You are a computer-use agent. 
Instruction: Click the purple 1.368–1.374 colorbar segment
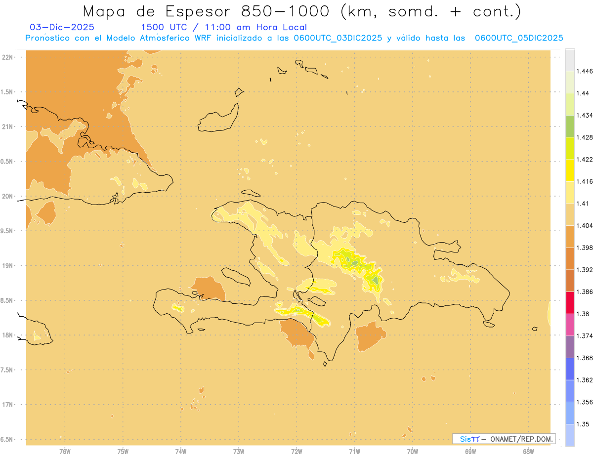coord(570,347)
